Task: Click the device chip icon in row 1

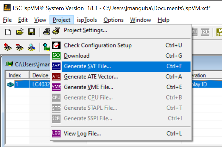Action: [x=10, y=85]
